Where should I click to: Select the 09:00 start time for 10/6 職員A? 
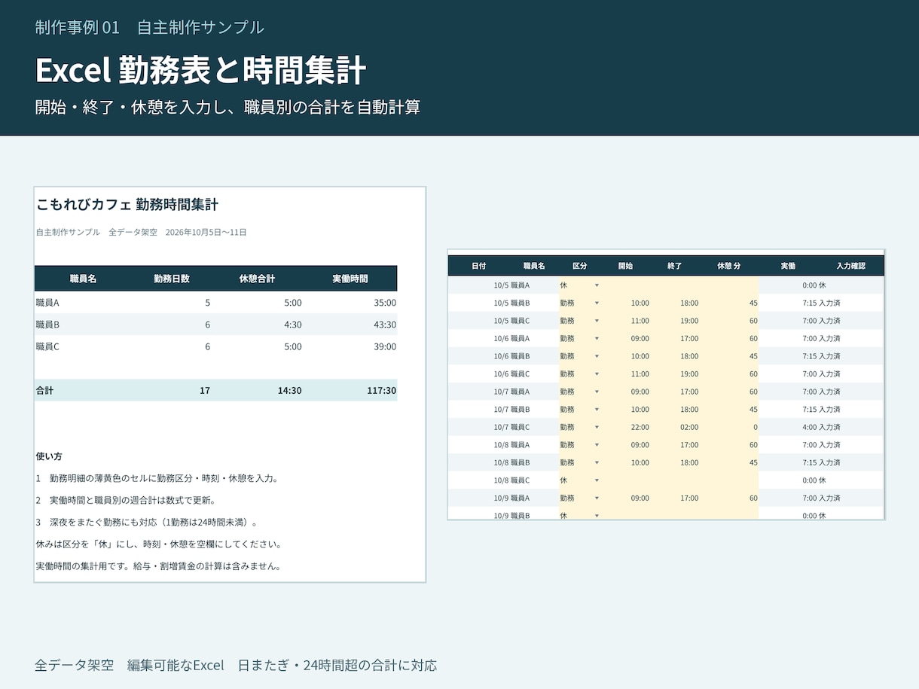(640, 339)
